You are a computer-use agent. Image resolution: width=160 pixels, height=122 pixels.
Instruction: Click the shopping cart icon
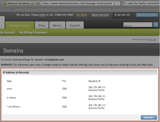[x=115, y=15]
